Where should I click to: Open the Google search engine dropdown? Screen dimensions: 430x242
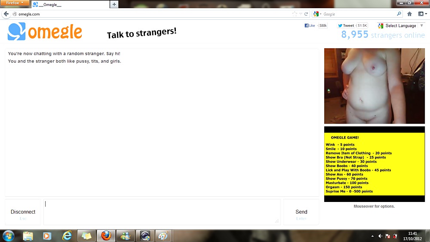[x=317, y=14]
